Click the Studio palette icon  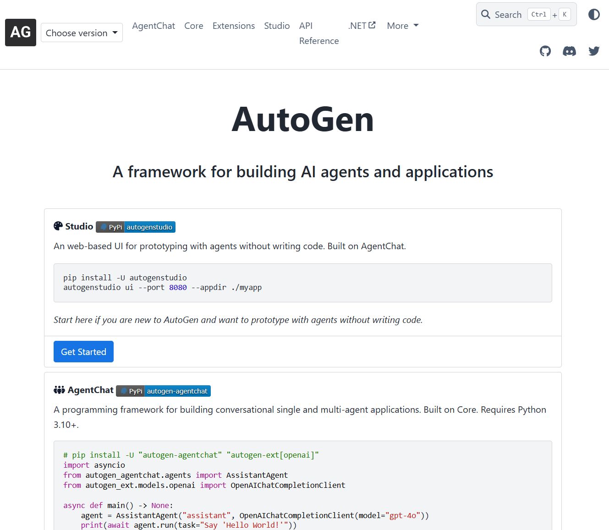(x=58, y=226)
